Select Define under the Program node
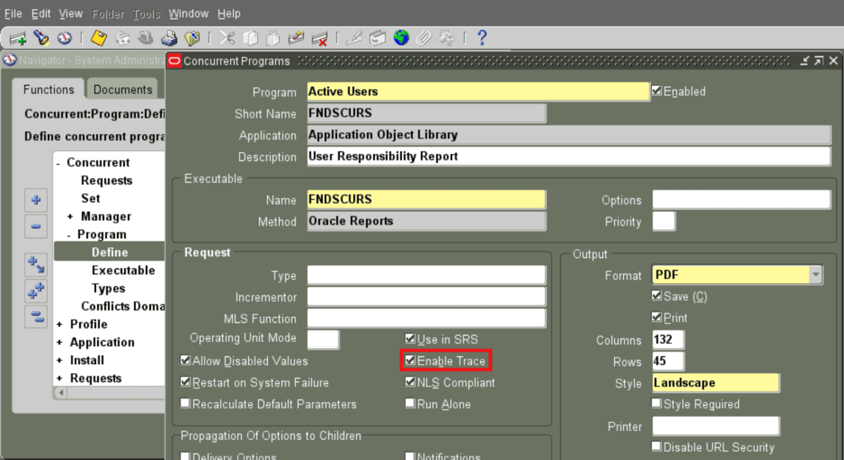The image size is (844, 460). coord(109,252)
